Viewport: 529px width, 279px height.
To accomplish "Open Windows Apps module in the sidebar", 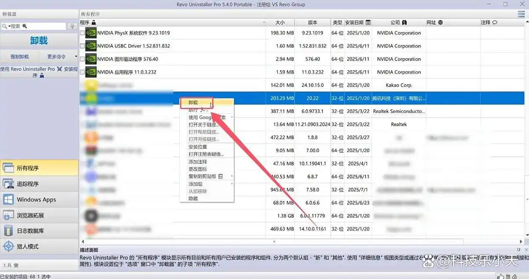I will pyautogui.click(x=39, y=199).
